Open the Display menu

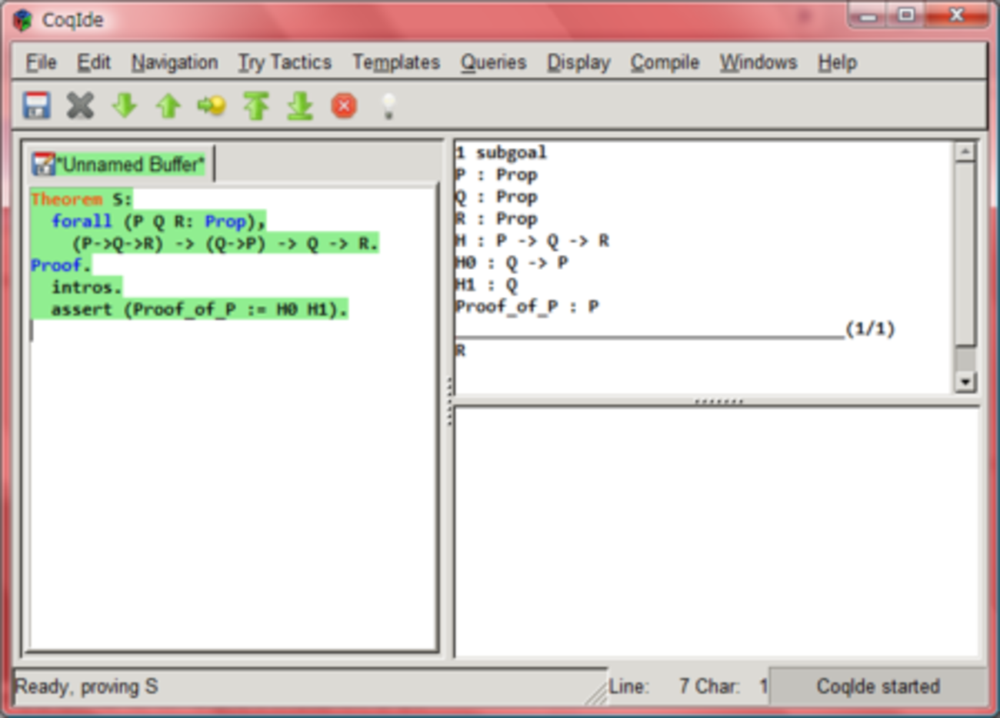[578, 62]
